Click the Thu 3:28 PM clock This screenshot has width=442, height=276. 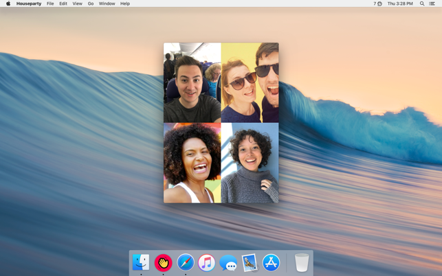coord(400,3)
